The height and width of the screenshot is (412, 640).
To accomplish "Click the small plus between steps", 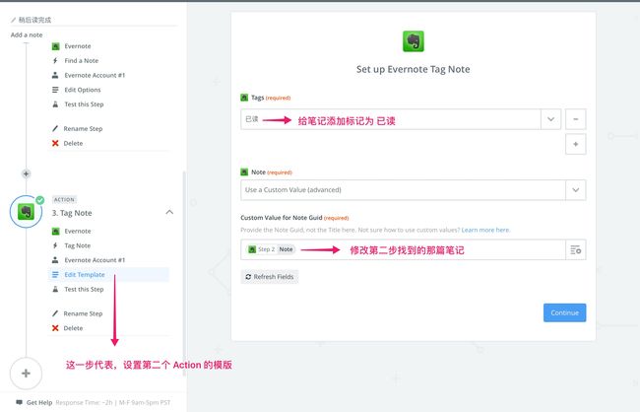I will [x=27, y=173].
